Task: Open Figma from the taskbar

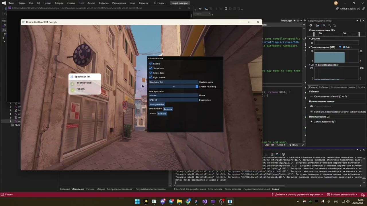Action: pos(196,201)
